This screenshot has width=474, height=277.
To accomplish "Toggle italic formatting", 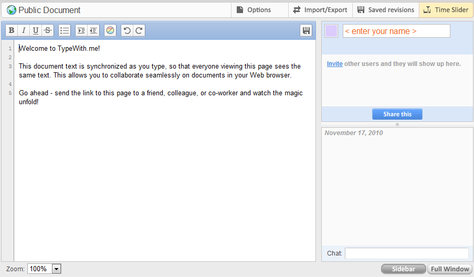I will click(x=24, y=30).
